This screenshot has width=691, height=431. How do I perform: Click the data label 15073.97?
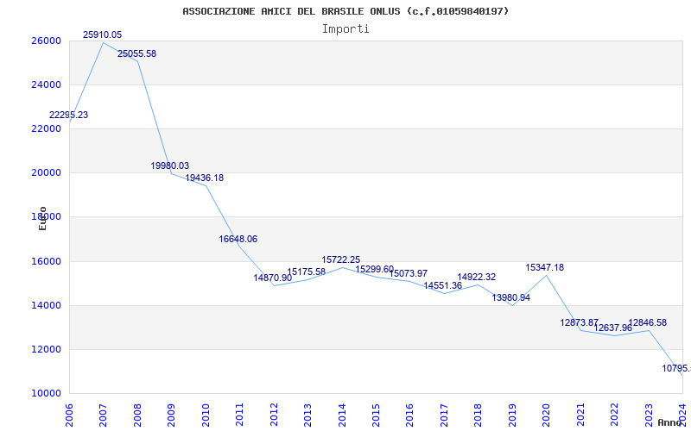[x=408, y=273]
